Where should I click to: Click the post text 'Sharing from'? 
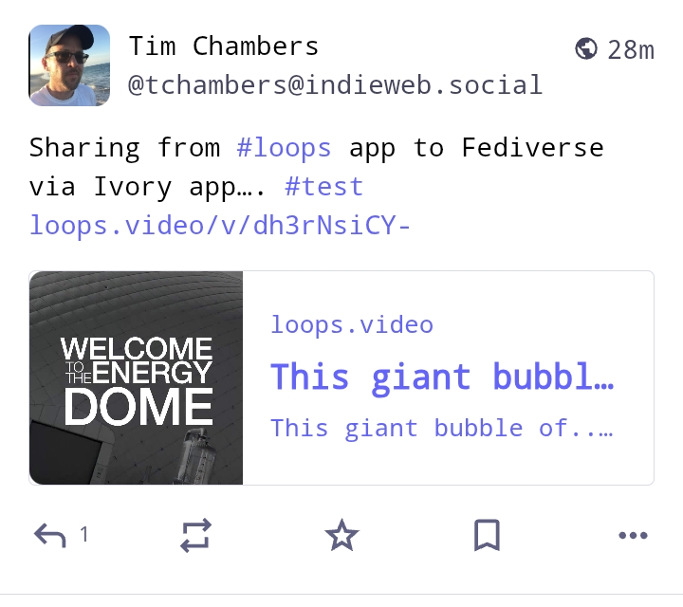(124, 148)
